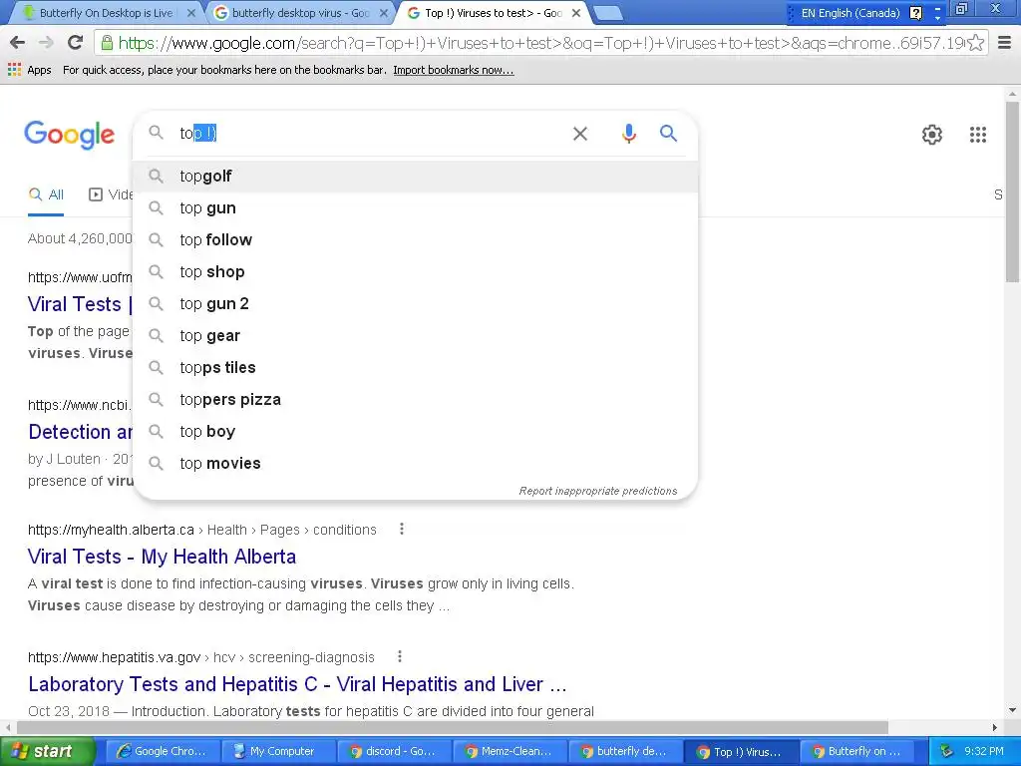Choose the top follow suggestion
Screen dimensions: 1021x766
[x=416, y=240]
